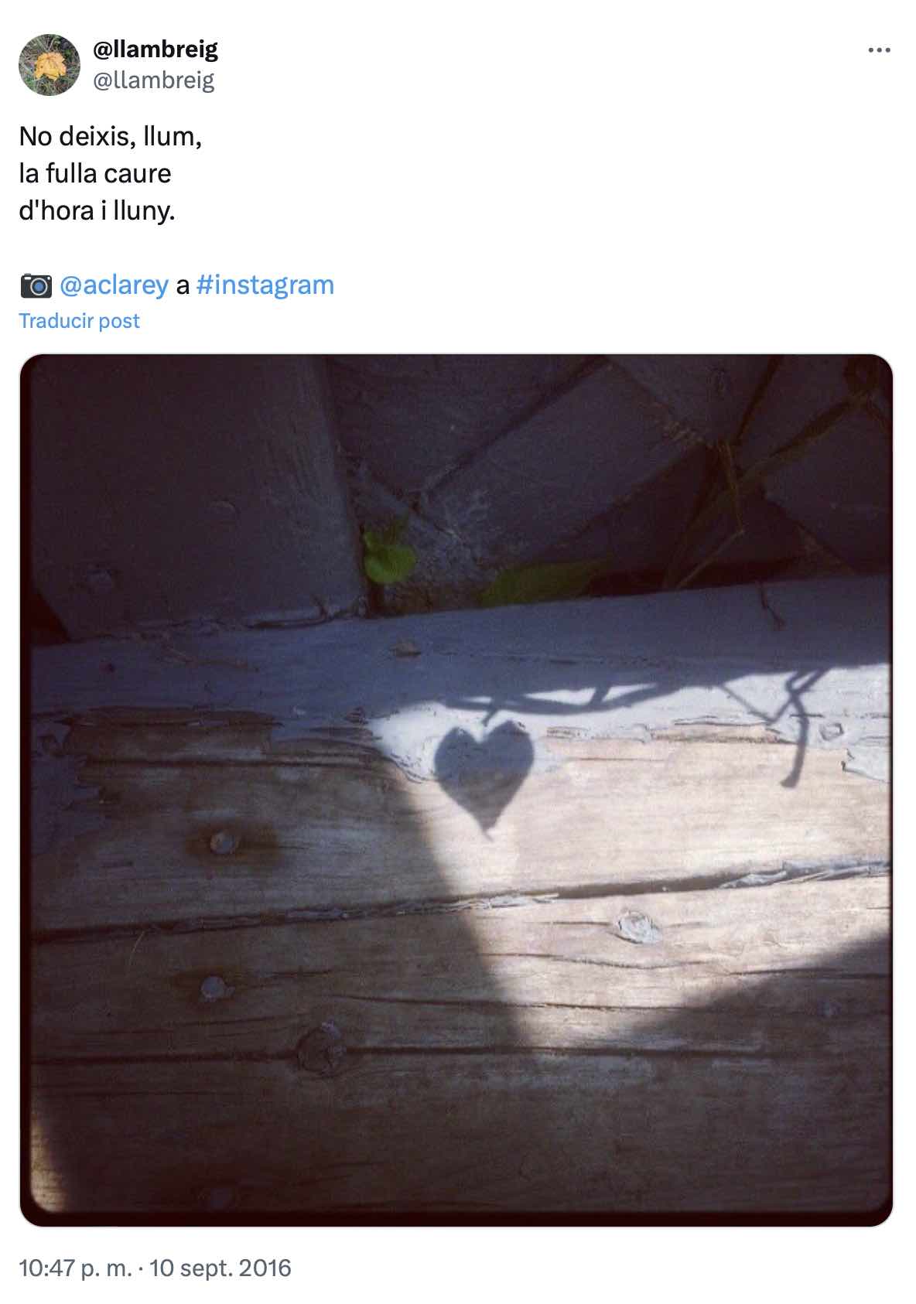The width and height of the screenshot is (916, 1304).
Task: Open the @aclarey mention link
Action: coord(114,285)
